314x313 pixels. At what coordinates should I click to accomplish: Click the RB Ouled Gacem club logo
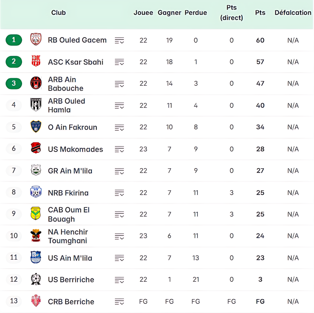coord(36,40)
